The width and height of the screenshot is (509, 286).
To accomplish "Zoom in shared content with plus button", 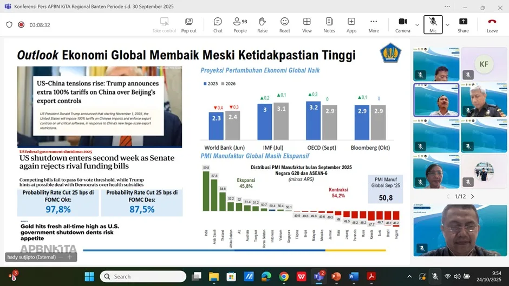I will click(x=69, y=257).
